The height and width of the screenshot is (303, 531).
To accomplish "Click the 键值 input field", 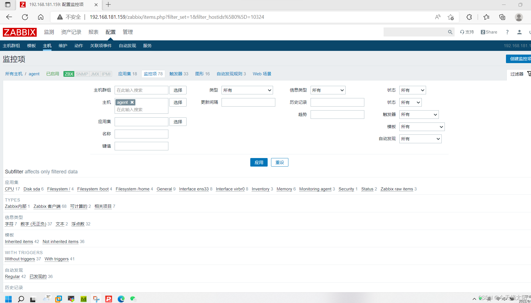I will click(x=141, y=146).
